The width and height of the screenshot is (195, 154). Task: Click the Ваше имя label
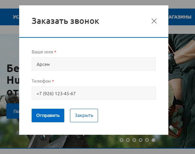click(x=42, y=52)
